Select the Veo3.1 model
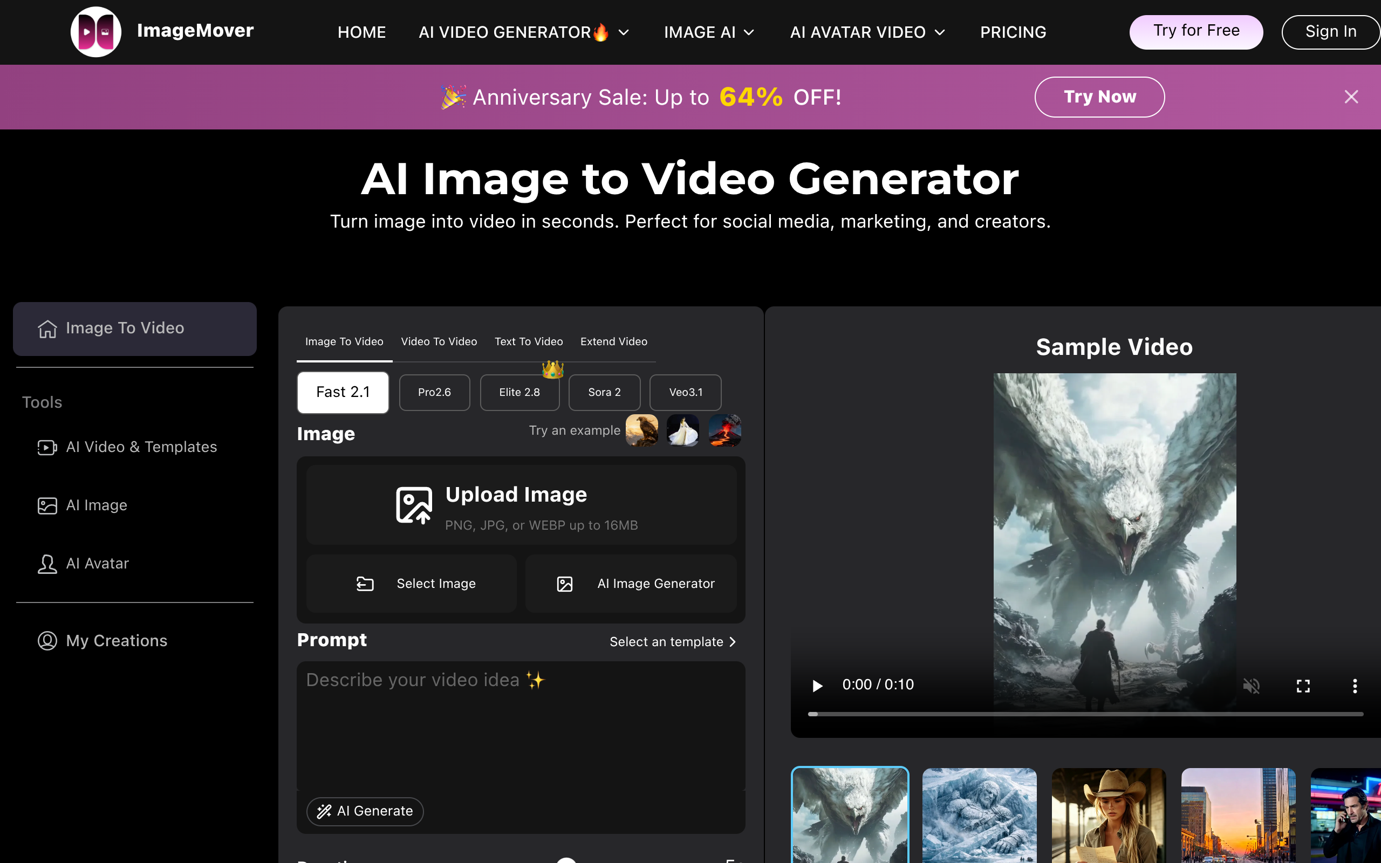The height and width of the screenshot is (863, 1381). 685,392
